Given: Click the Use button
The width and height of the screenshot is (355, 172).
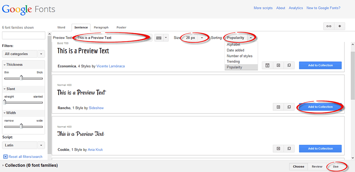Looking at the screenshot, I should tap(335, 166).
